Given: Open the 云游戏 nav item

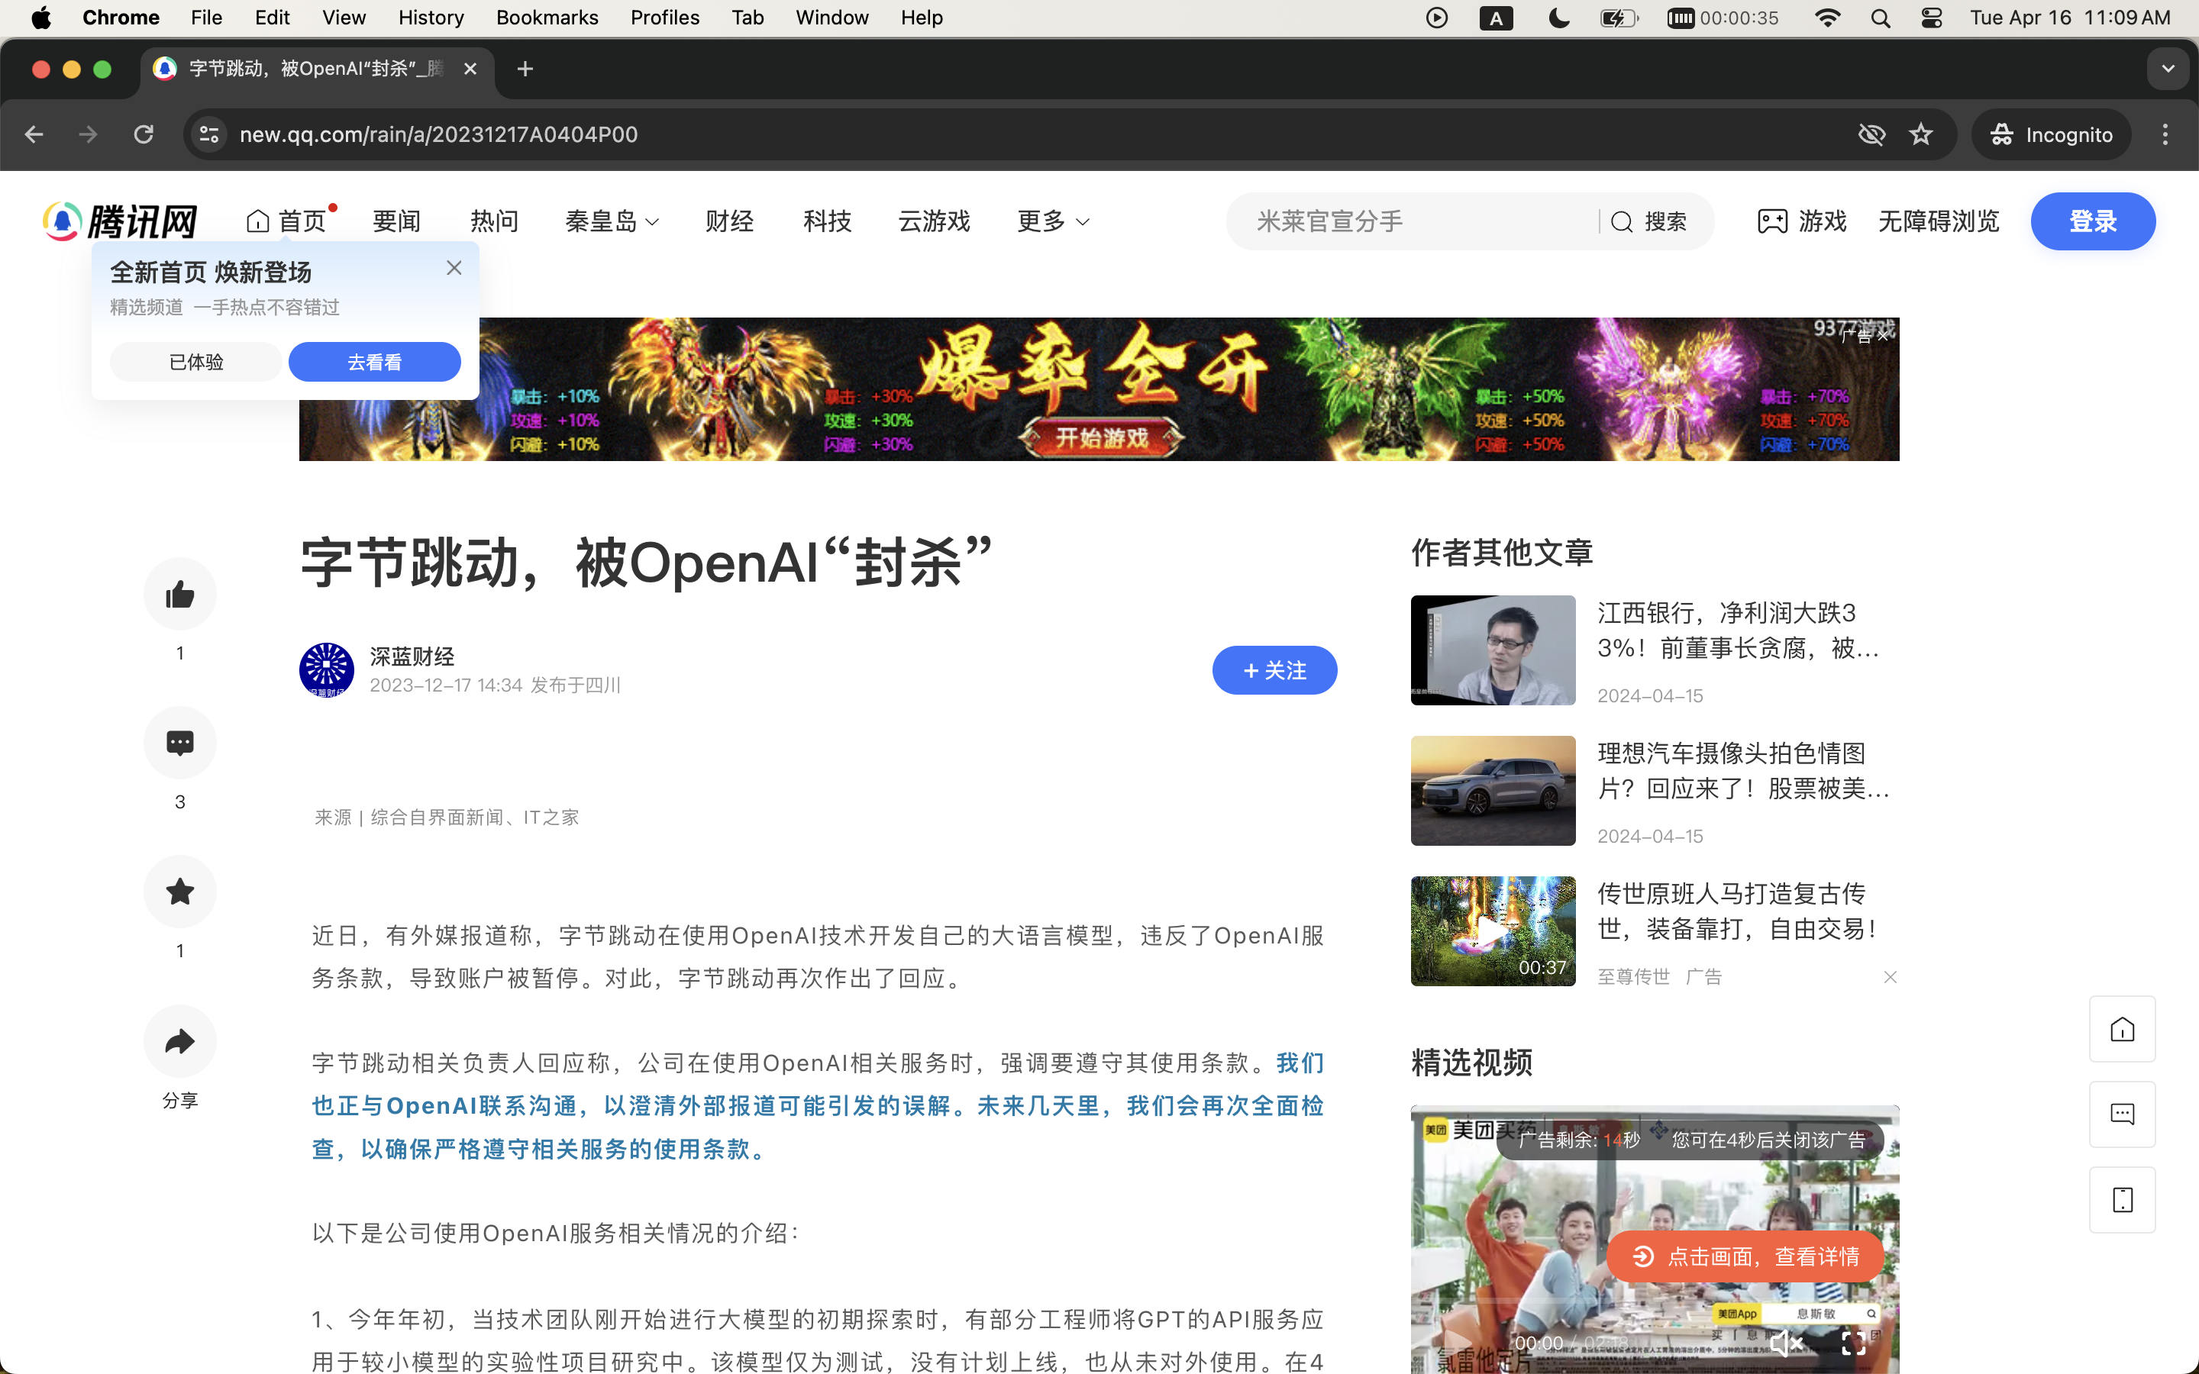Looking at the screenshot, I should pos(934,221).
